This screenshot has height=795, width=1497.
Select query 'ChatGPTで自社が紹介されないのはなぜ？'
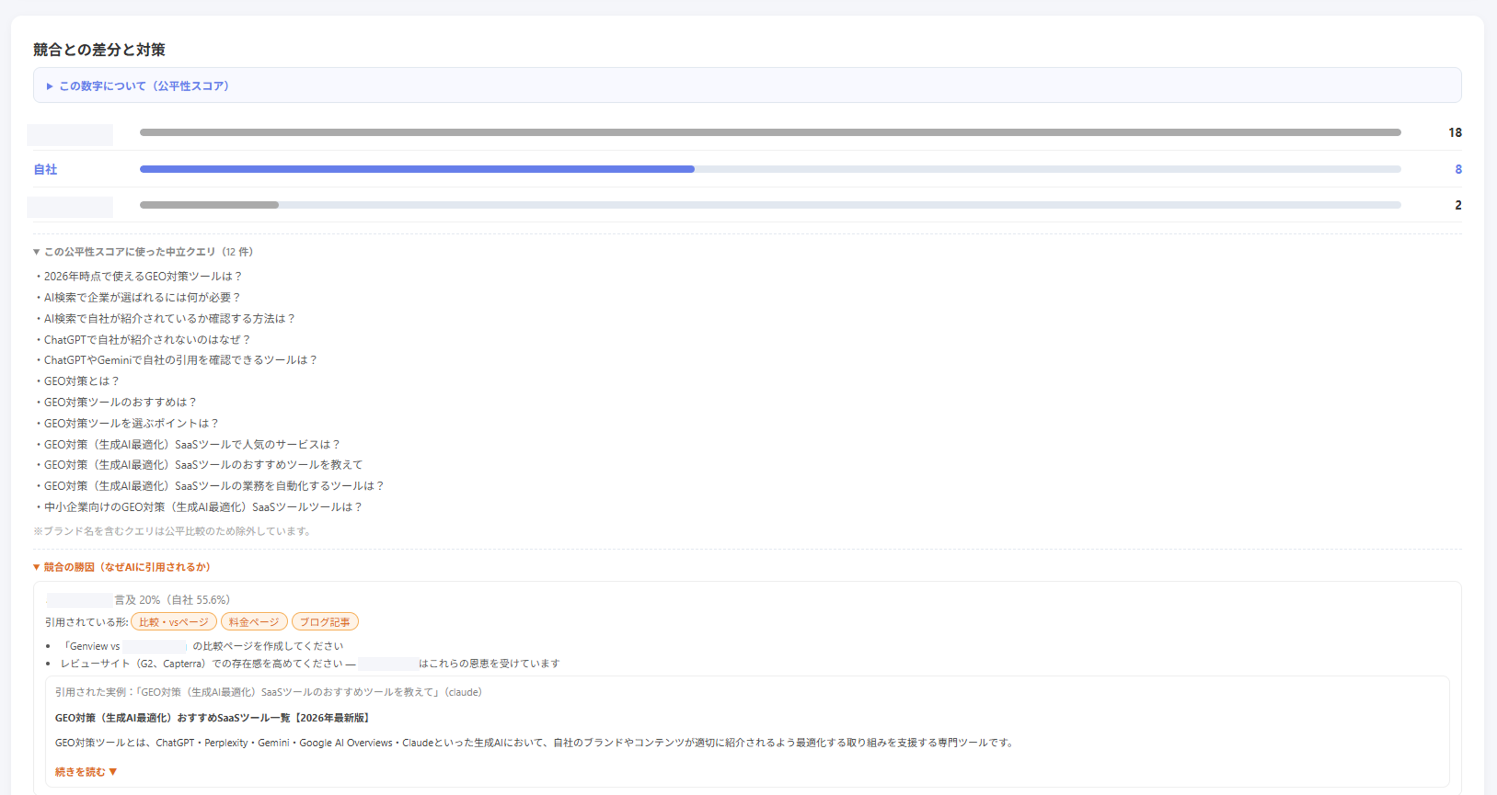[x=147, y=340]
